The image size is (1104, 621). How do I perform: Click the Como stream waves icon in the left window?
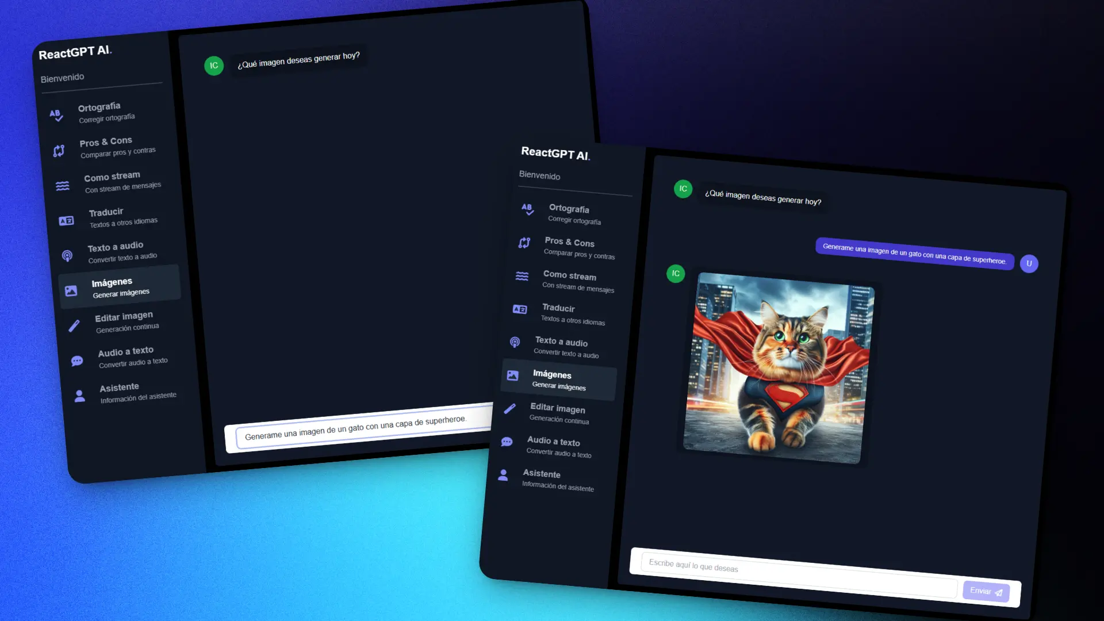point(62,186)
